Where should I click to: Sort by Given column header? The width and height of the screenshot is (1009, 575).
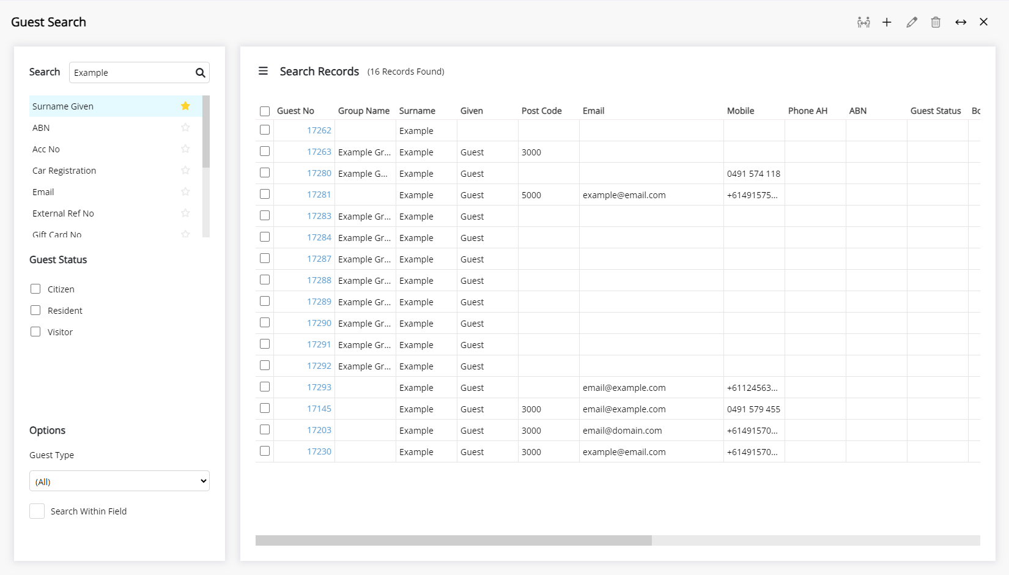click(471, 111)
